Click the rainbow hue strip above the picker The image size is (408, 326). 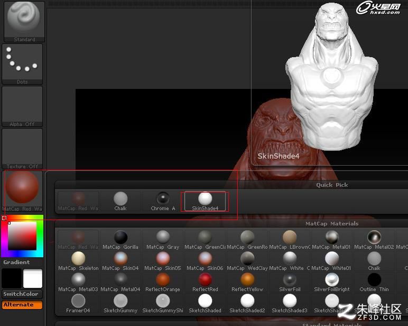tap(23, 218)
